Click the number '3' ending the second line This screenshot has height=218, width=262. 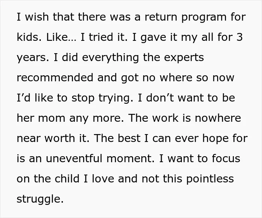pyautogui.click(x=240, y=37)
